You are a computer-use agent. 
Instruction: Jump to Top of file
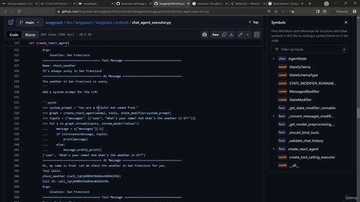tap(254, 22)
